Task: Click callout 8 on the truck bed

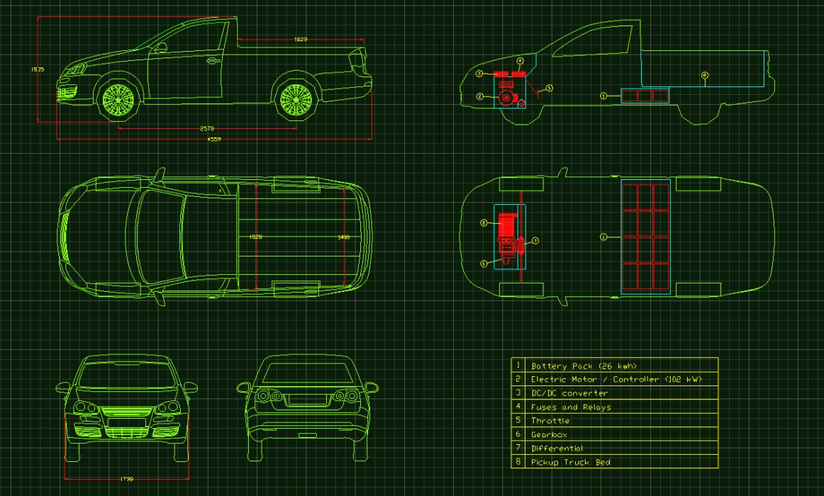Action: 704,75
